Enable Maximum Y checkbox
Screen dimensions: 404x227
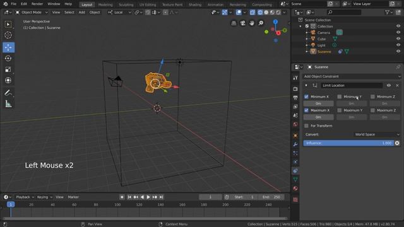340,110
